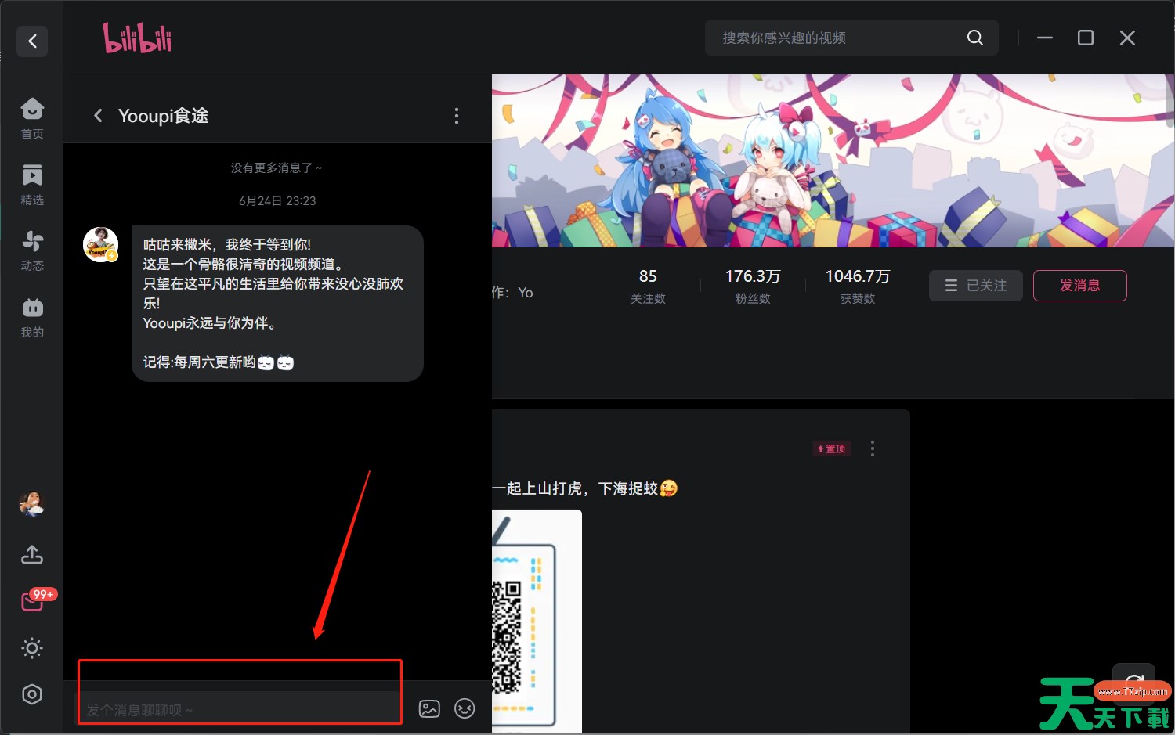Switch to 首页 in the sidebar
The height and width of the screenshot is (735, 1175).
click(x=31, y=117)
